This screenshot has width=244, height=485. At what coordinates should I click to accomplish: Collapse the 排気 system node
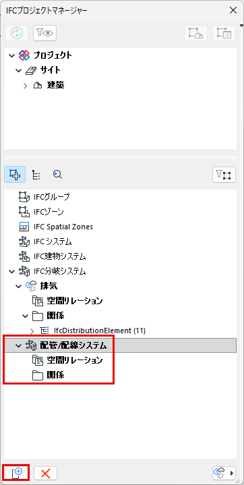click(x=19, y=287)
